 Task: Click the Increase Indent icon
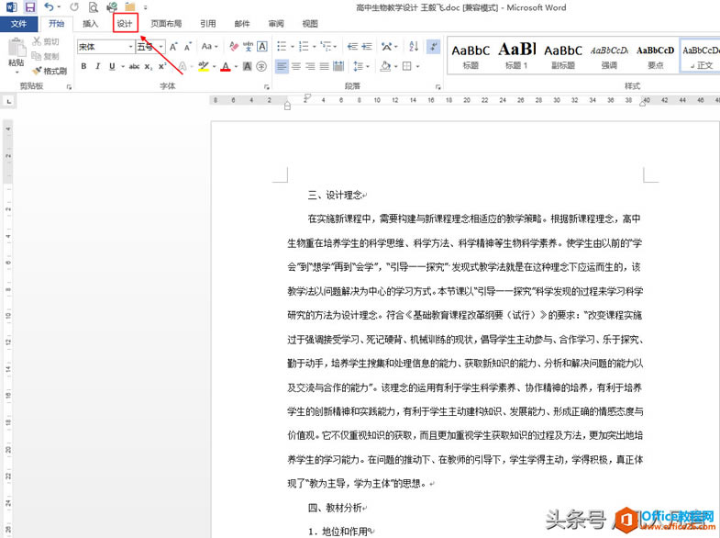367,47
